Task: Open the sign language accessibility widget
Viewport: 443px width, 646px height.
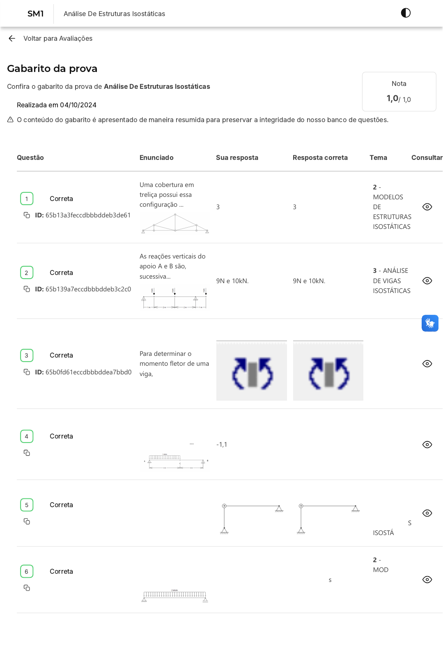Action: click(x=430, y=323)
